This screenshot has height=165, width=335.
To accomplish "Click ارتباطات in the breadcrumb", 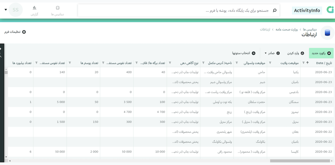I will pos(265,30).
